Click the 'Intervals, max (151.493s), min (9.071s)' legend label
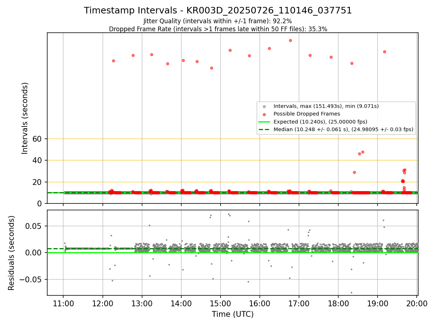Screen dimensions: 436x327 click(x=326, y=106)
